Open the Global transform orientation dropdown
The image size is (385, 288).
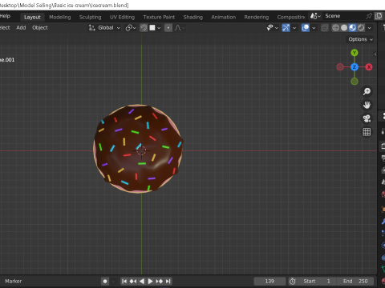105,28
